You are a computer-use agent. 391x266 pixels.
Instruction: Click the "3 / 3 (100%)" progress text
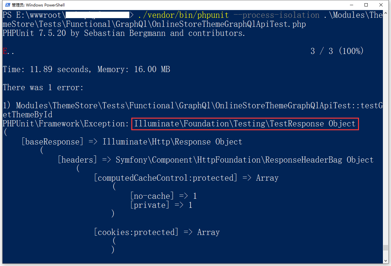coord(337,51)
